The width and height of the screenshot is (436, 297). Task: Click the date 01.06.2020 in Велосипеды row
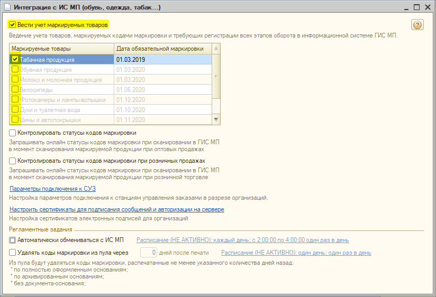click(x=163, y=89)
